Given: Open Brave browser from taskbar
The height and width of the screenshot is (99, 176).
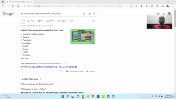Looking at the screenshot, I should pyautogui.click(x=88, y=96).
